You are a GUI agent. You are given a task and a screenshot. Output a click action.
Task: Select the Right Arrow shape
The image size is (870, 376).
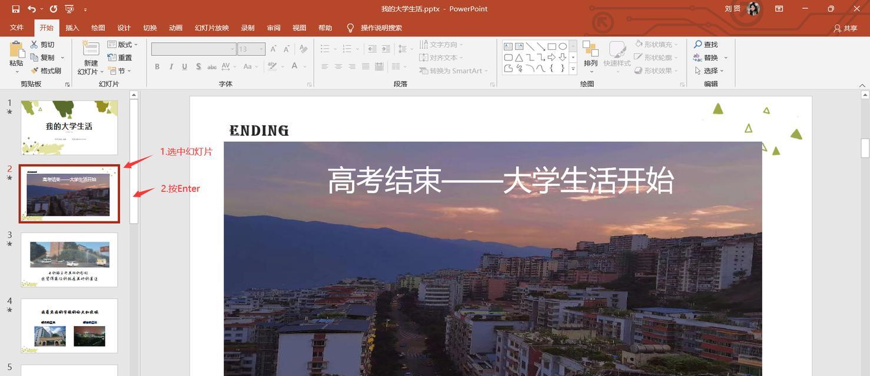(552, 58)
